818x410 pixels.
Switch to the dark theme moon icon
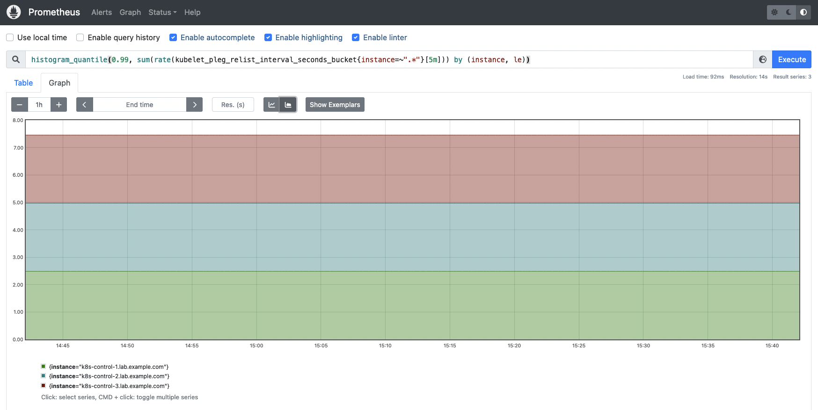coord(789,12)
